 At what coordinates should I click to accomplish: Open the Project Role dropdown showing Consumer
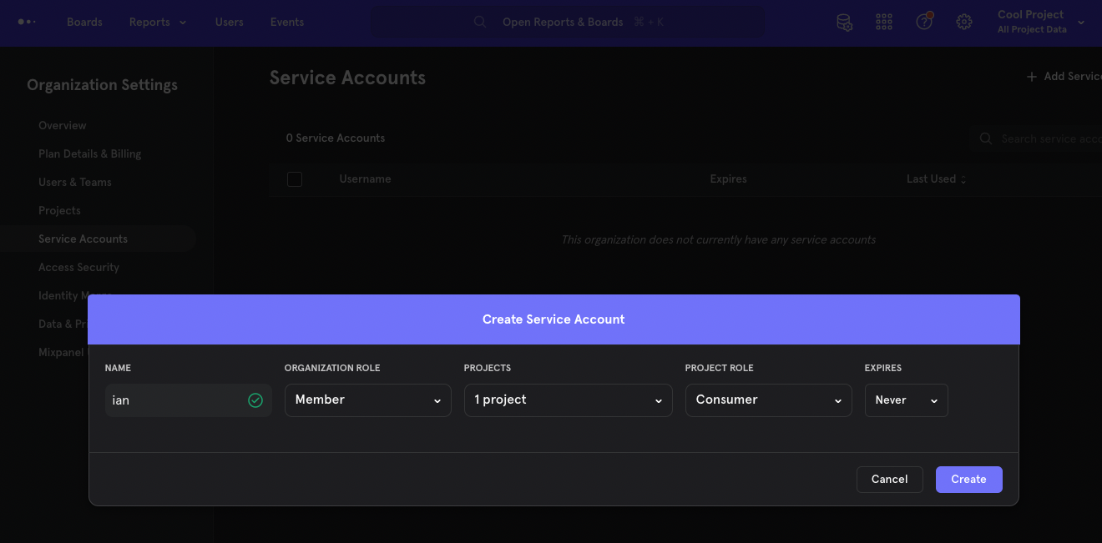click(768, 400)
